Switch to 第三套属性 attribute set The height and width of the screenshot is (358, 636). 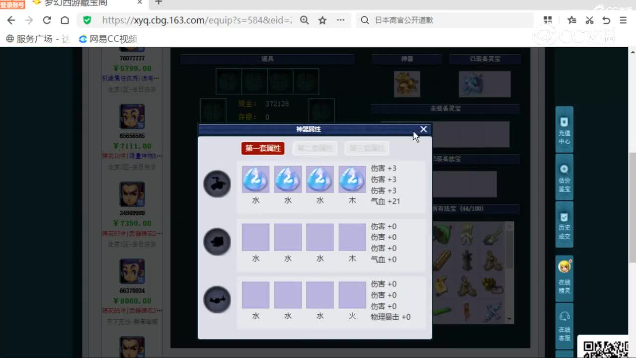pyautogui.click(x=366, y=148)
